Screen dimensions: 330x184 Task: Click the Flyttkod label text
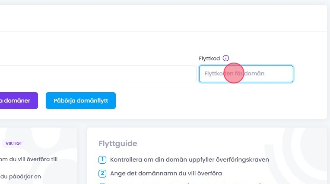click(x=209, y=58)
